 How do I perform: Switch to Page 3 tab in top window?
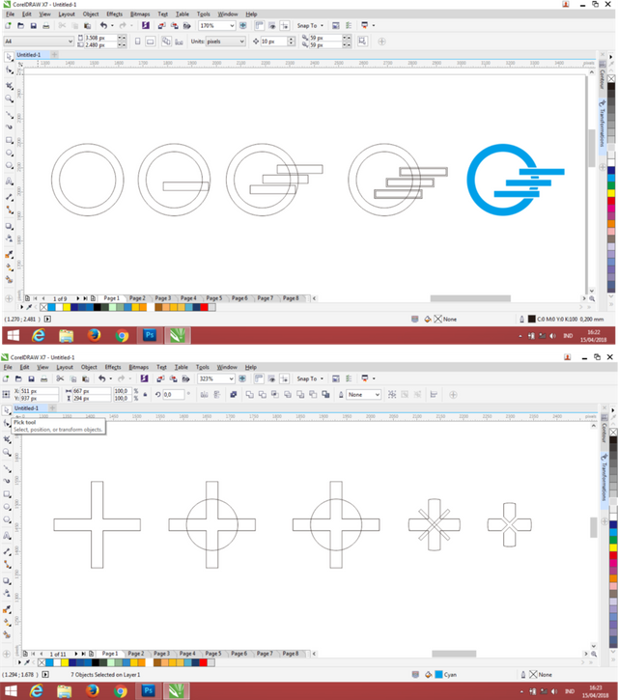click(163, 298)
